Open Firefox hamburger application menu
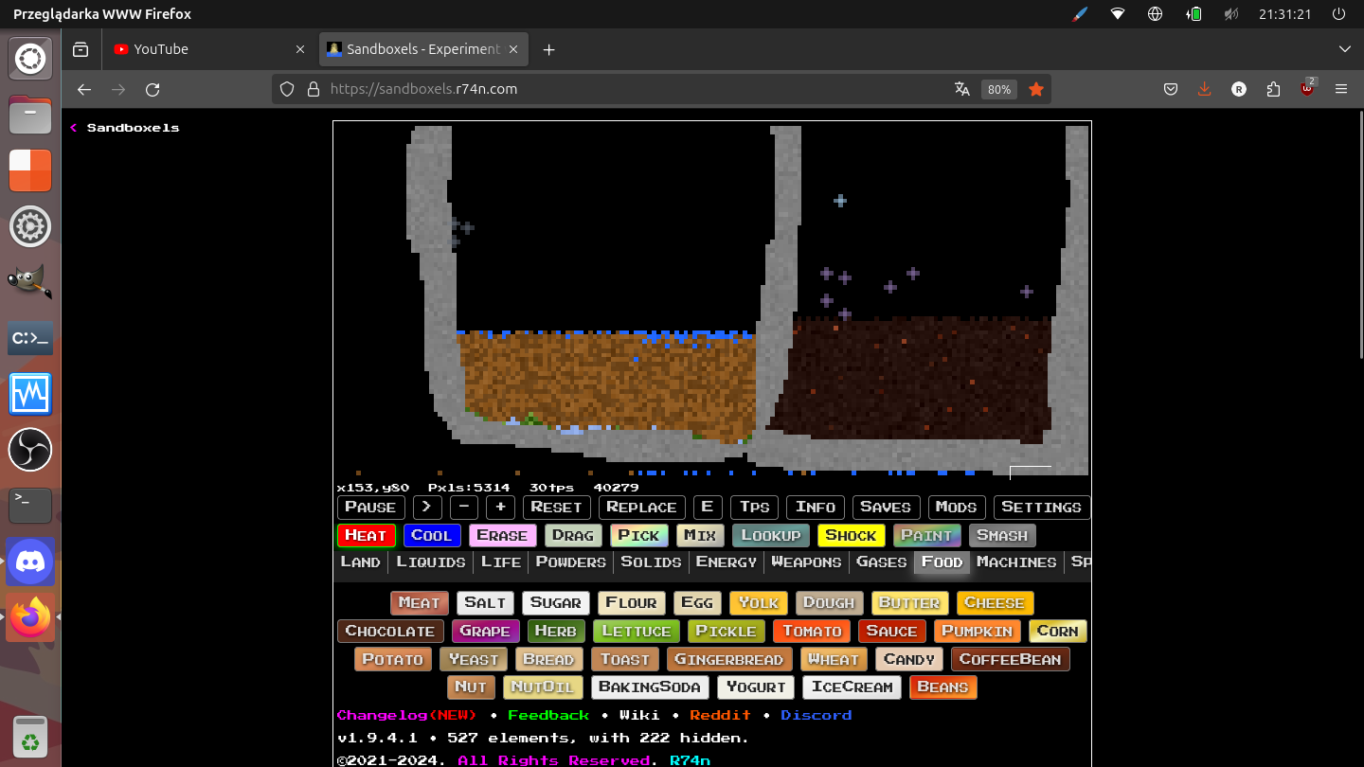 [x=1340, y=89]
